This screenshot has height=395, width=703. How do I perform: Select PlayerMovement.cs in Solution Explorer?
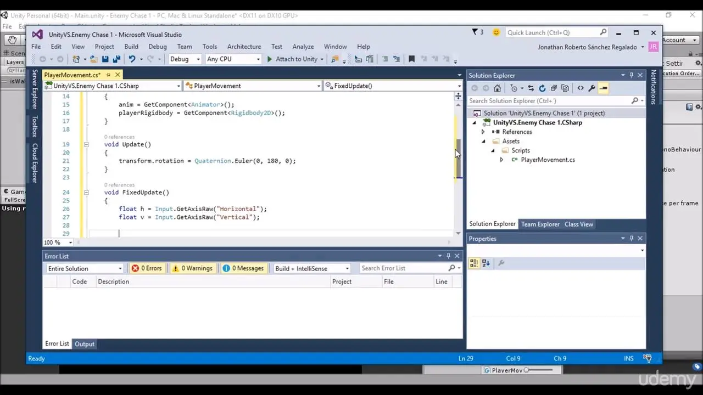pos(548,160)
